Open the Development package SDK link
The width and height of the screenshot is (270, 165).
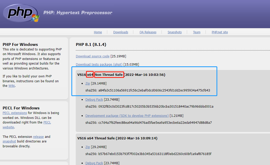coord(127,116)
